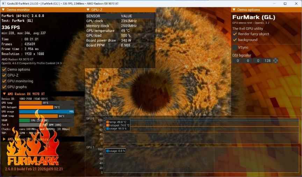Collapse the AMD Radeon RX 9070 XT section
The width and height of the screenshot is (302, 177).
point(4,94)
